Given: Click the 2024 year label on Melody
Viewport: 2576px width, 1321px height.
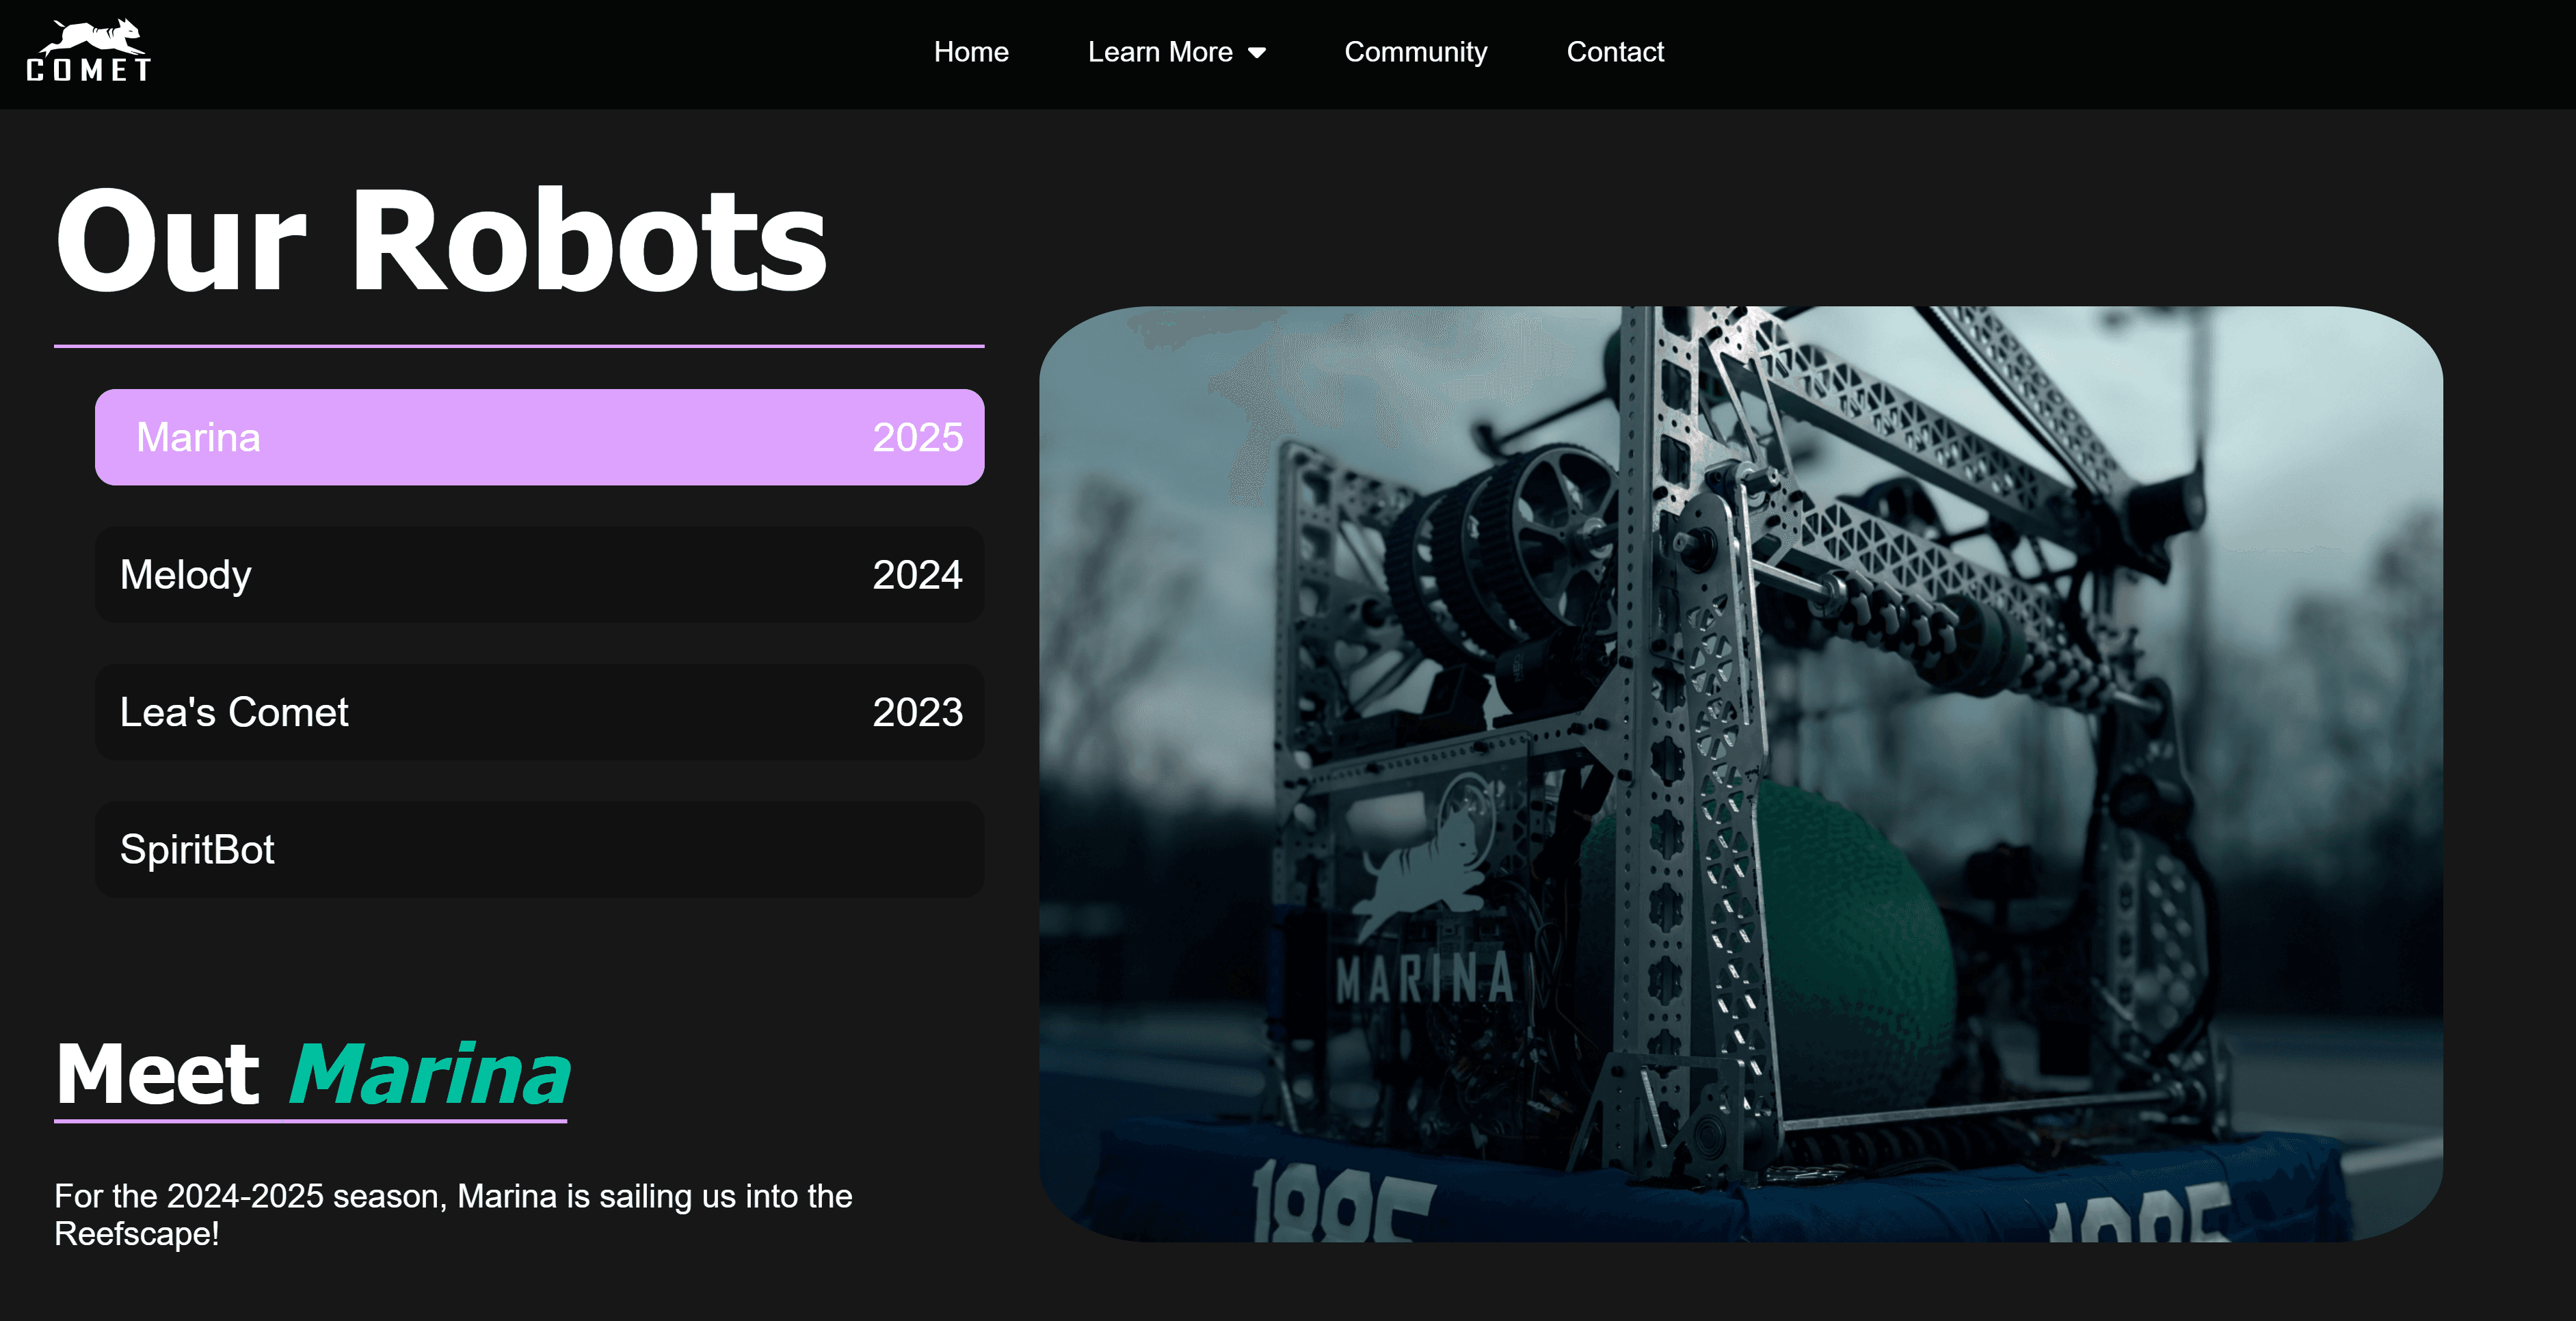Looking at the screenshot, I should tap(917, 575).
